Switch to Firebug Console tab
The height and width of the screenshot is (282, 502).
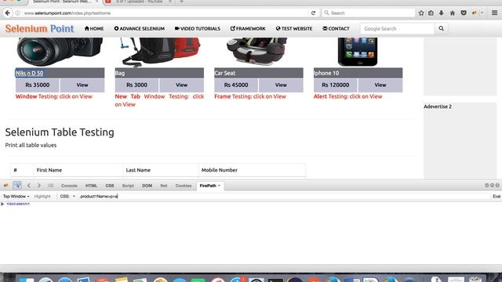coord(69,186)
